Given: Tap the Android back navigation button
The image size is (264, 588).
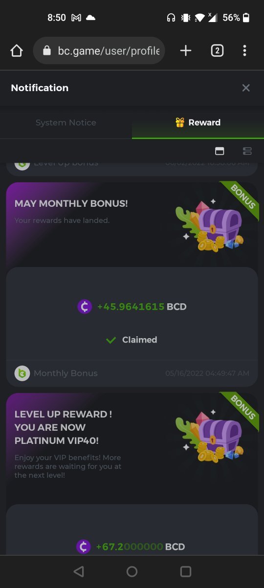Looking at the screenshot, I should click(78, 571).
